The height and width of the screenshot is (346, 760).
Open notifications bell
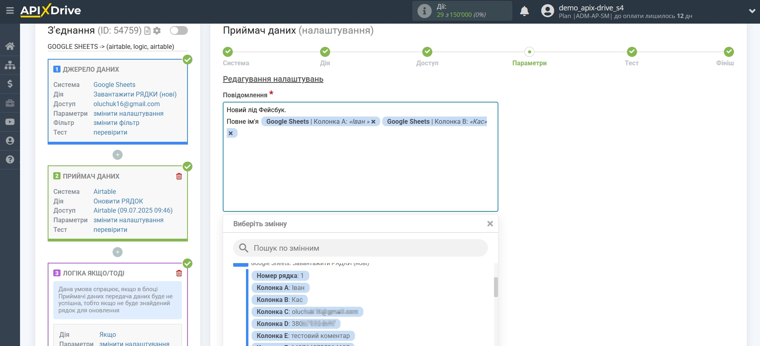point(524,11)
